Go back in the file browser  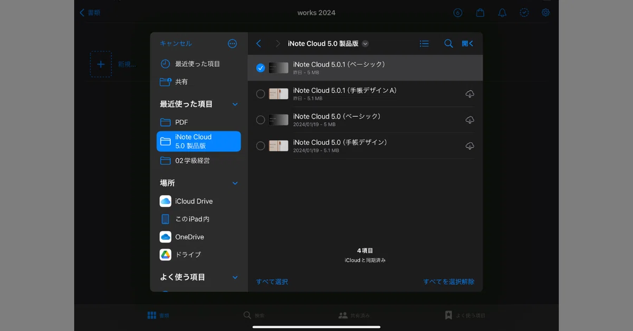[x=258, y=44]
